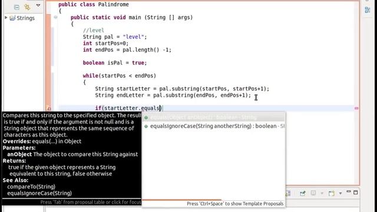
Task: Click 'while(startPos < endPos)' line
Action: click(x=120, y=76)
